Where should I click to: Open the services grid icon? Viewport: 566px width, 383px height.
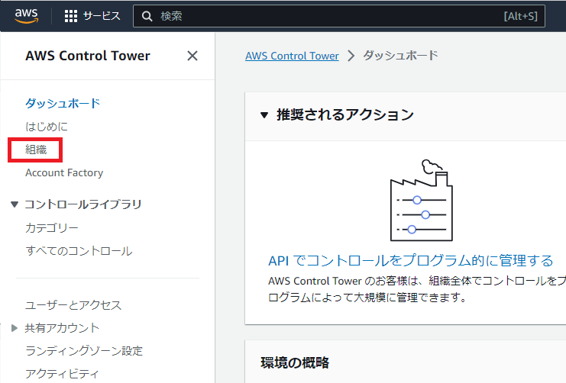coord(71,16)
